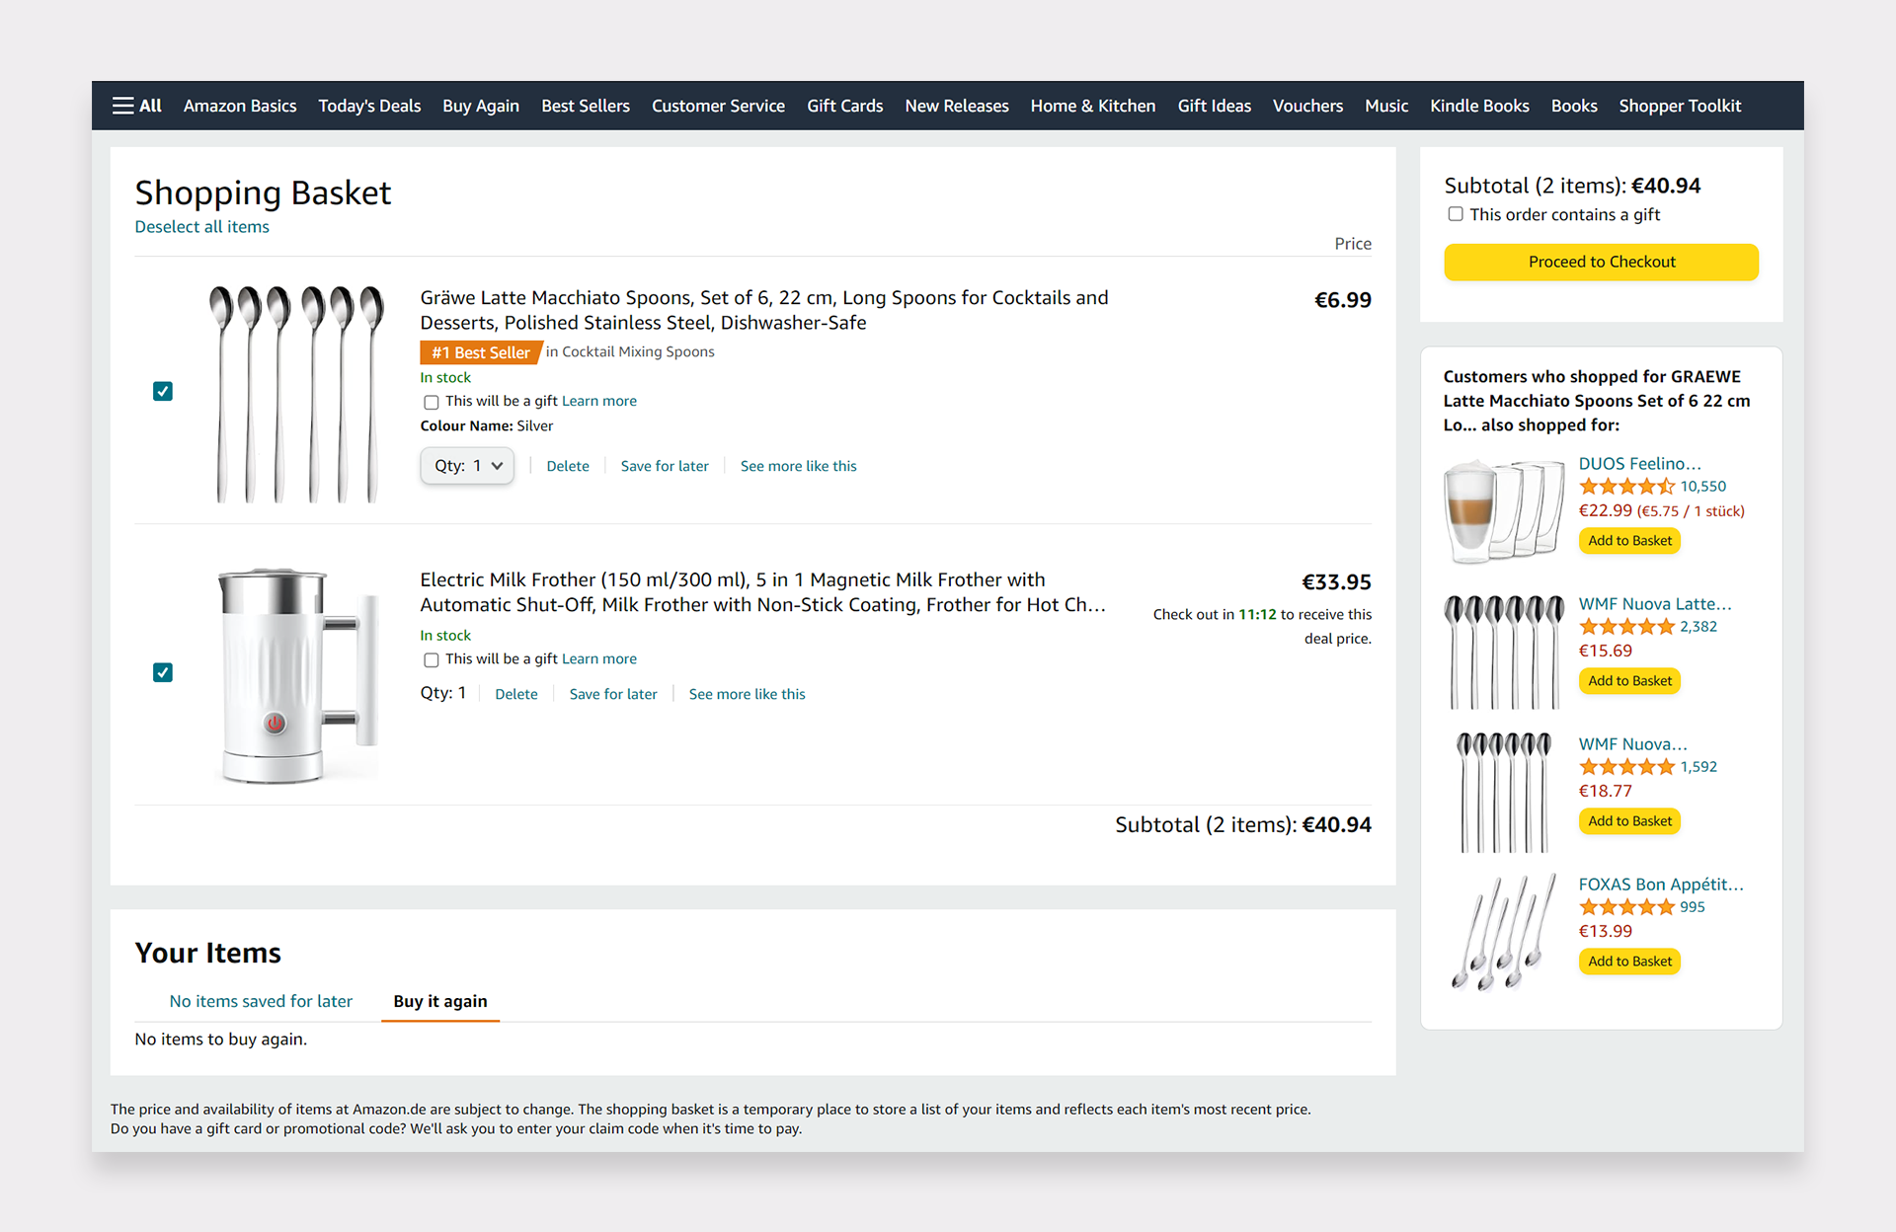Image resolution: width=1896 pixels, height=1232 pixels.
Task: Delete the Electric Milk Frother from basket
Action: tap(516, 694)
